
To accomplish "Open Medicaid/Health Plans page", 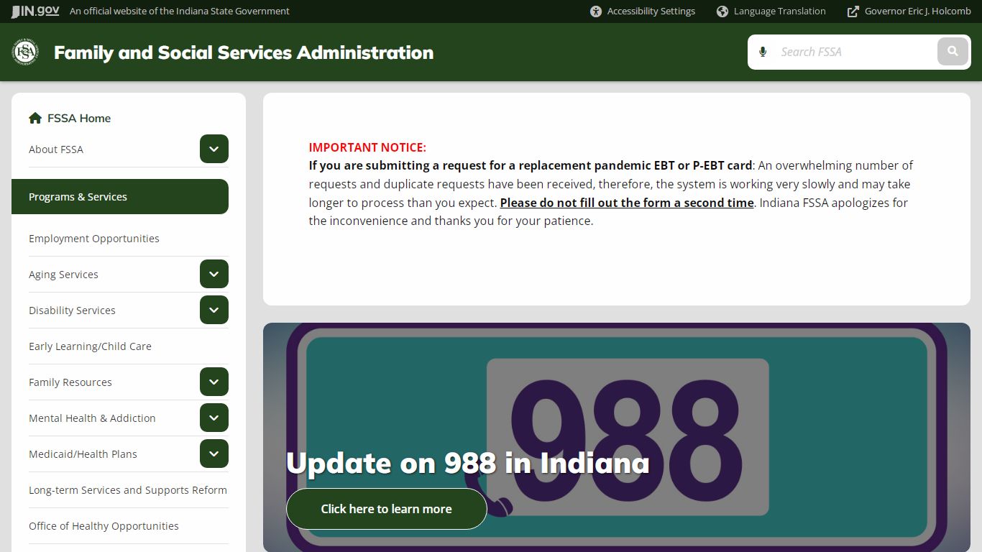I will pyautogui.click(x=83, y=454).
